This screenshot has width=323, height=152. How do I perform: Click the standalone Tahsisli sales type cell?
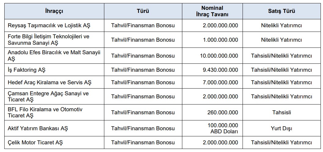(281, 112)
